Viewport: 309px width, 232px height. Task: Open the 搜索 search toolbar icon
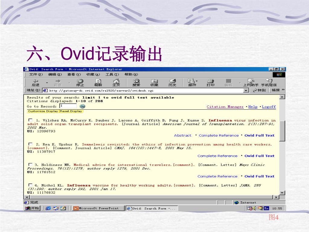[136, 83]
